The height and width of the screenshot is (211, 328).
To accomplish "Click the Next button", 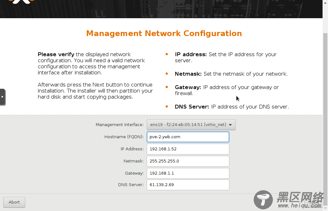I will click(314, 202).
